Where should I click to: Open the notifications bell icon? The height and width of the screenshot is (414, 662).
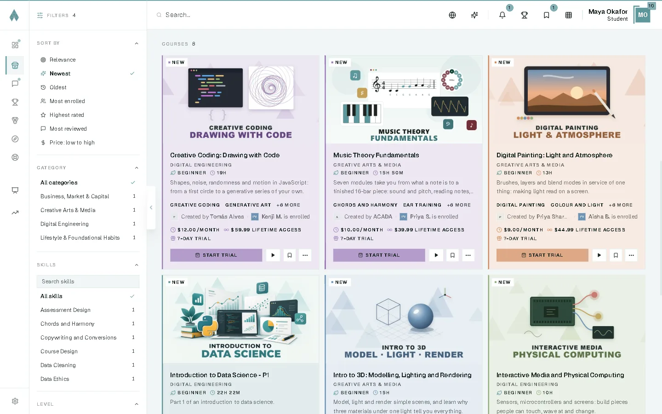point(502,15)
